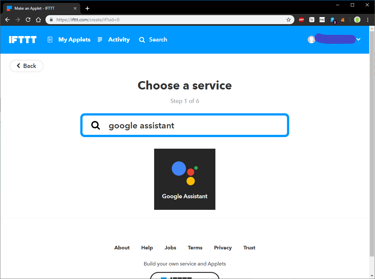Click the padlock site info icon
The width and height of the screenshot is (375, 279).
[x=51, y=20]
